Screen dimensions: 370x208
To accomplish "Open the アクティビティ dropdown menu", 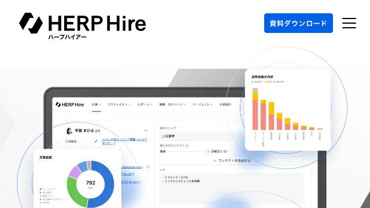I will pos(119,105).
